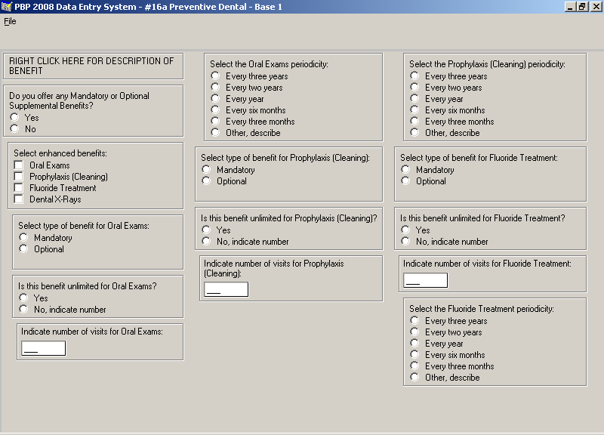The height and width of the screenshot is (435, 604).
Task: Check the Oral Exams enhanced benefit
Action: tap(18, 165)
